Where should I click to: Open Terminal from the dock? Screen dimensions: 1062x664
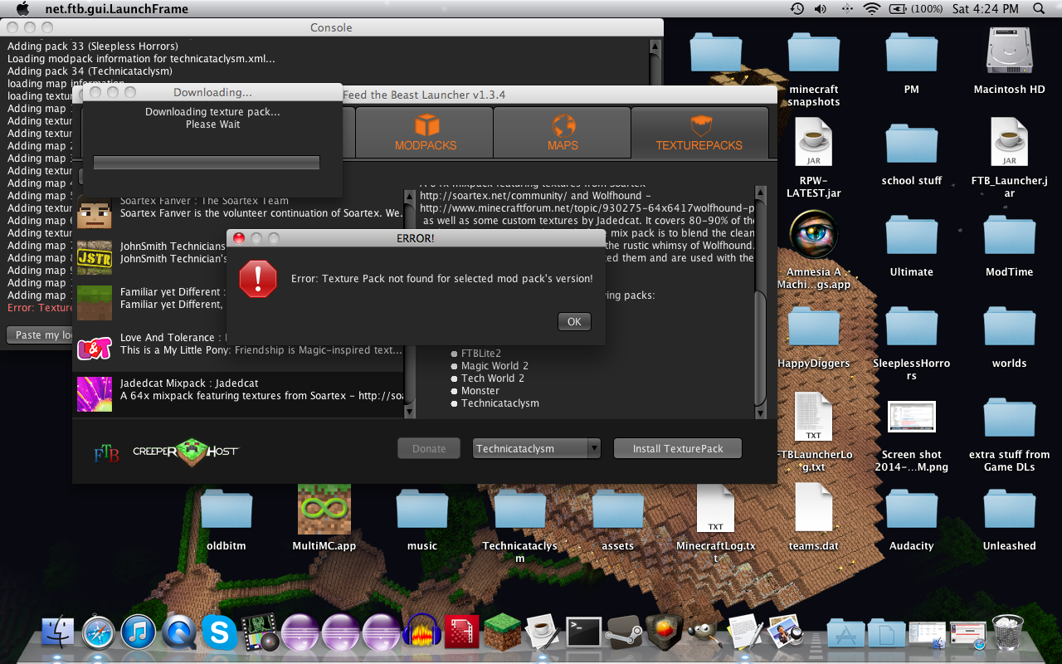583,633
